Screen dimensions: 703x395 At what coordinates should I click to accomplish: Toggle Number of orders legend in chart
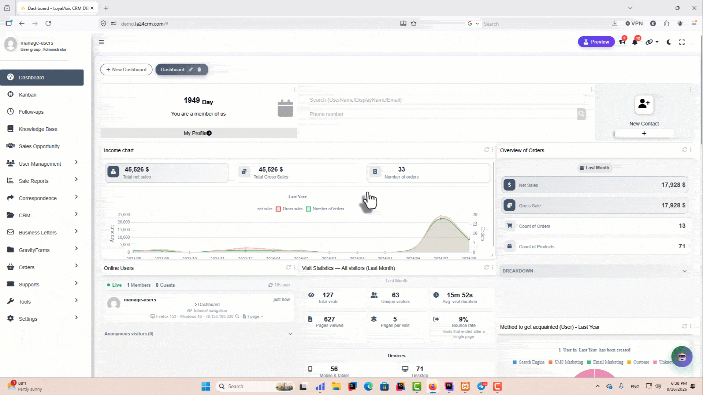click(x=325, y=209)
